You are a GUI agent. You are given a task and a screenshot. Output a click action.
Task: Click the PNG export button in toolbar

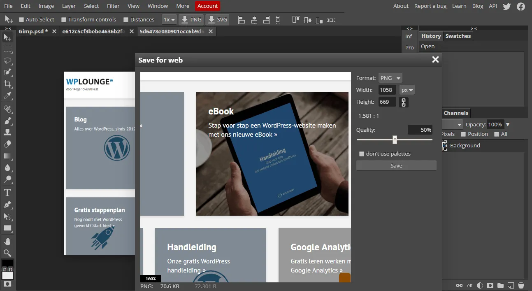tap(192, 19)
